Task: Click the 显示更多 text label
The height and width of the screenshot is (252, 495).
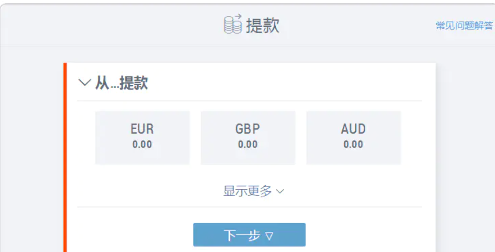Action: 247,191
